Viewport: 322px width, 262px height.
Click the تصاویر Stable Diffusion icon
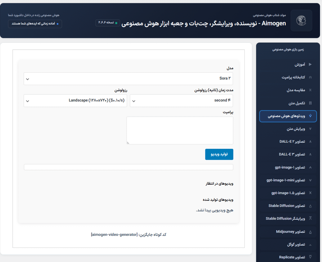(x=311, y=206)
